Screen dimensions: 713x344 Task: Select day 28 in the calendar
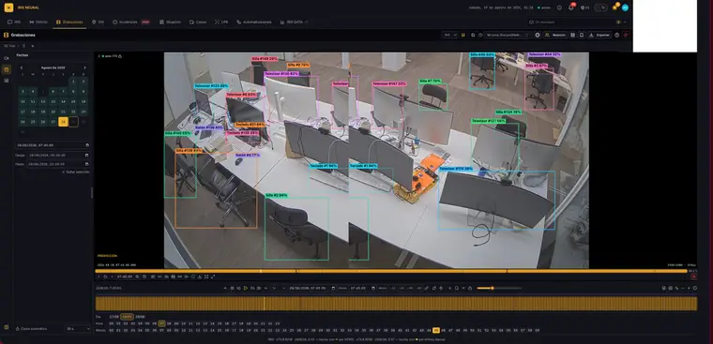pyautogui.click(x=63, y=121)
